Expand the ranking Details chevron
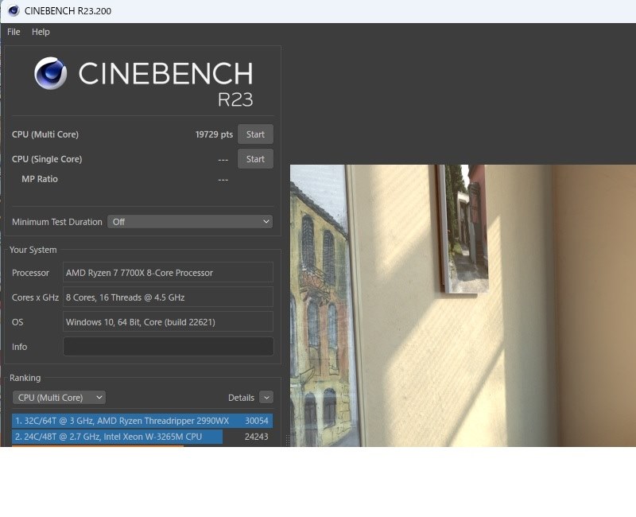 click(266, 398)
